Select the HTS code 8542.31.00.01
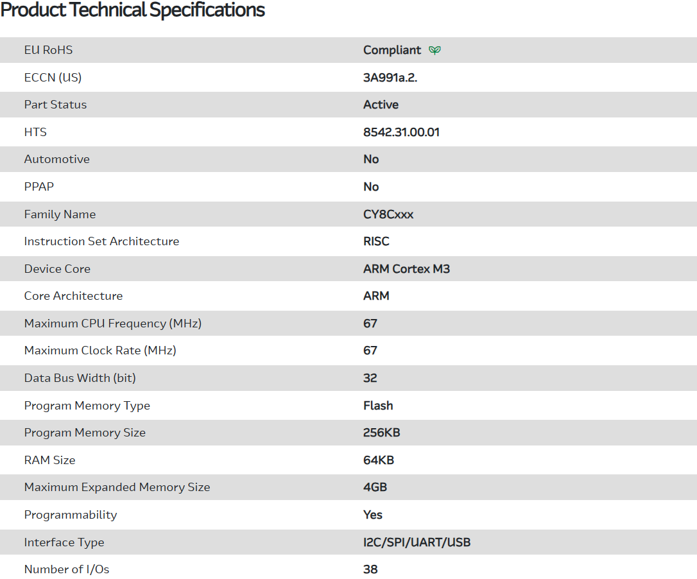 (x=401, y=132)
